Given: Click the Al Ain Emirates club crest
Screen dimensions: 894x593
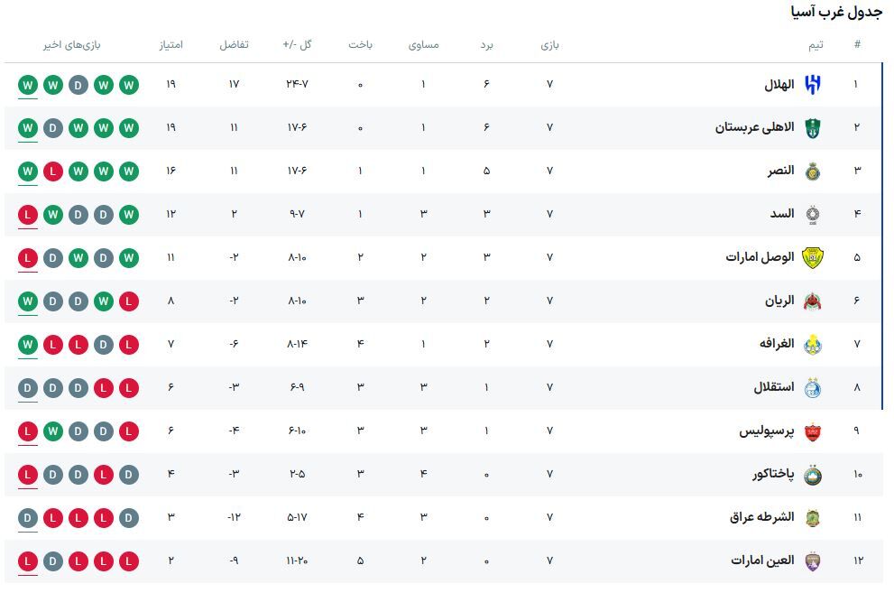Looking at the screenshot, I should point(813,561).
